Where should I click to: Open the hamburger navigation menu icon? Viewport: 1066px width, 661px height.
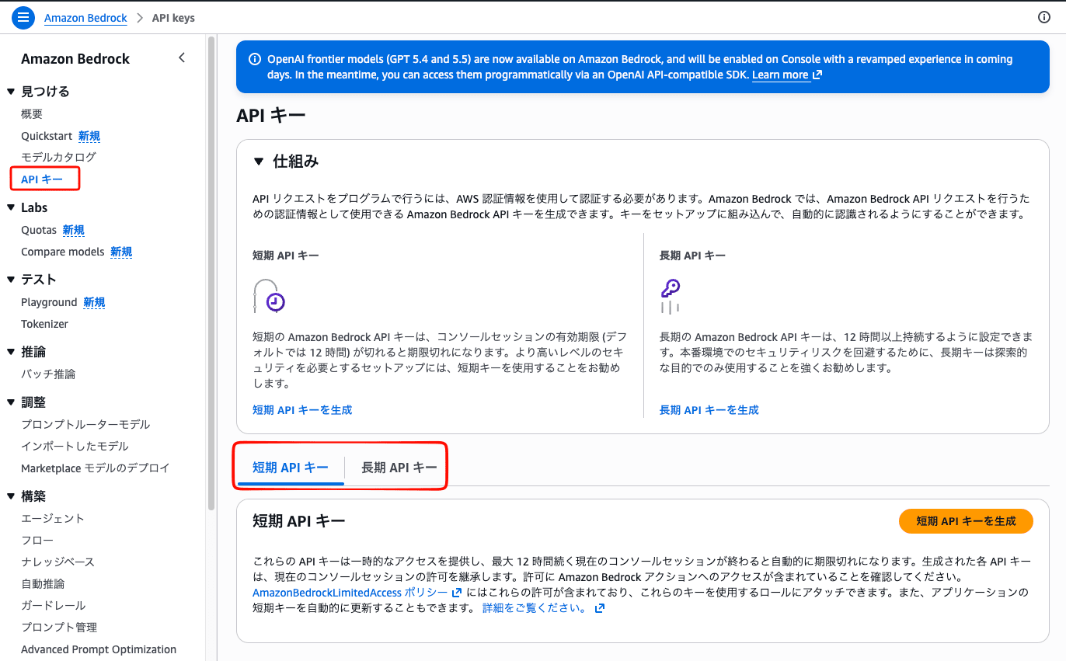tap(23, 17)
